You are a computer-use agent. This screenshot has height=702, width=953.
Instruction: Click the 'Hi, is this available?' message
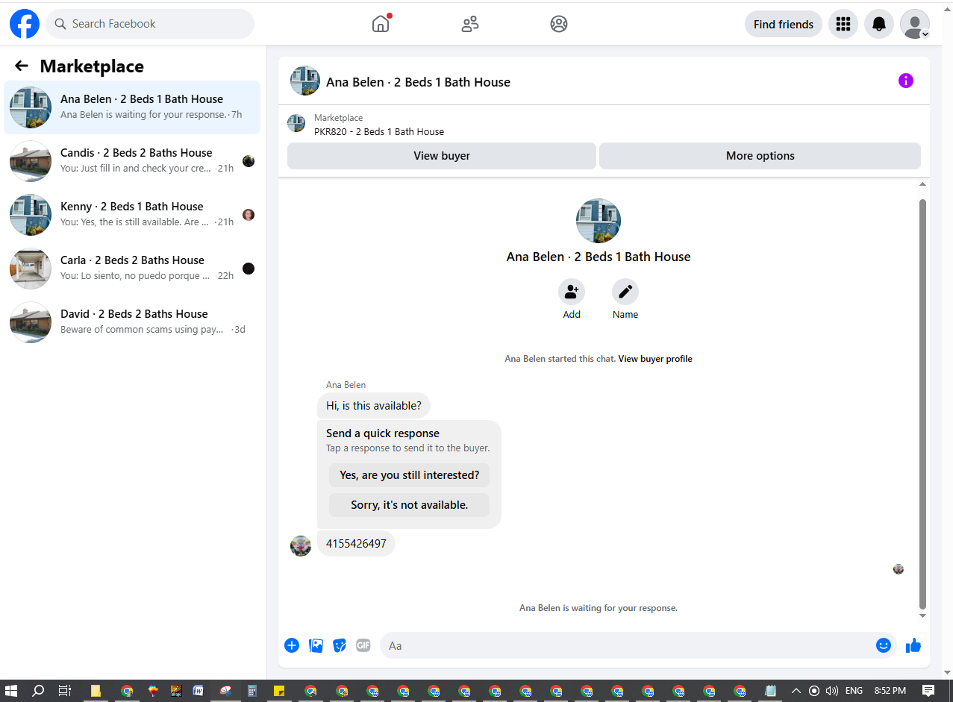pos(374,407)
